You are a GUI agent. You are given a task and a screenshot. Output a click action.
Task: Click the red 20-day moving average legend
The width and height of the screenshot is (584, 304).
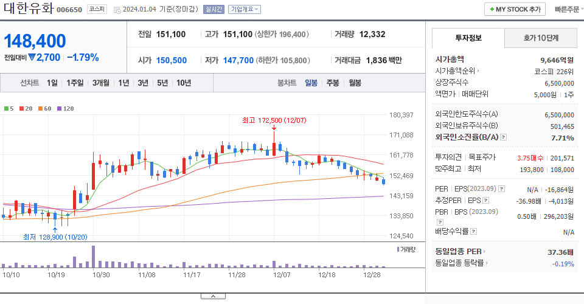26,109
